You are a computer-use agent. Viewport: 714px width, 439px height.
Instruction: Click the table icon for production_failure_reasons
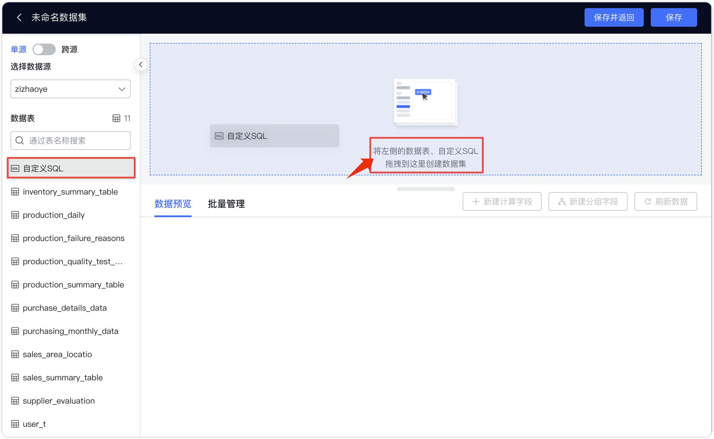[x=15, y=238]
